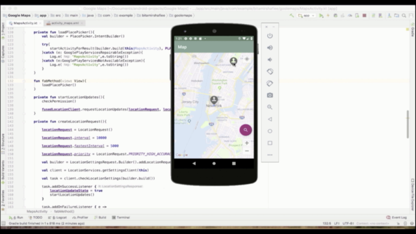Viewport: 416px width, 234px height.
Task: Click the emulator Overview square control
Action: point(270,143)
